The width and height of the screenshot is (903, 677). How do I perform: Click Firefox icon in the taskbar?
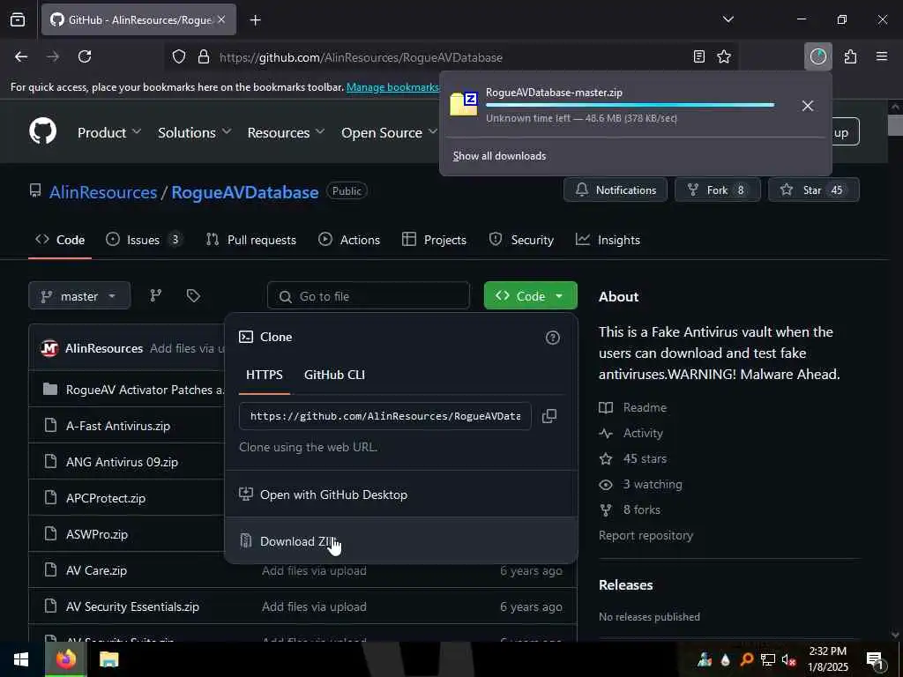(x=65, y=659)
